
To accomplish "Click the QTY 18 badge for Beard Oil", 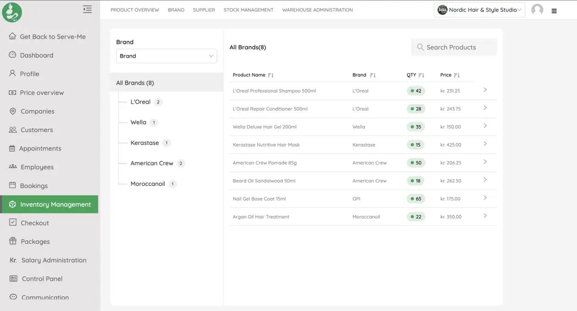I will pos(416,181).
